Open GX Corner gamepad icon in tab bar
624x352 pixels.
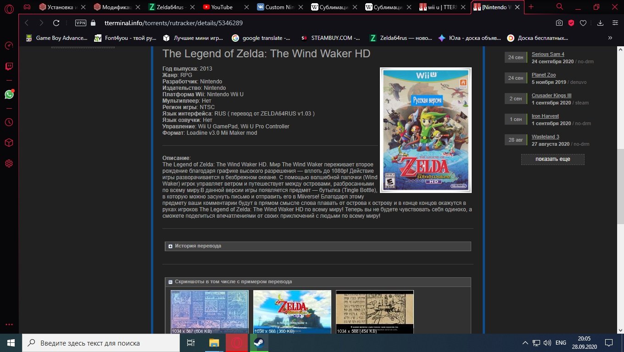coord(28,7)
